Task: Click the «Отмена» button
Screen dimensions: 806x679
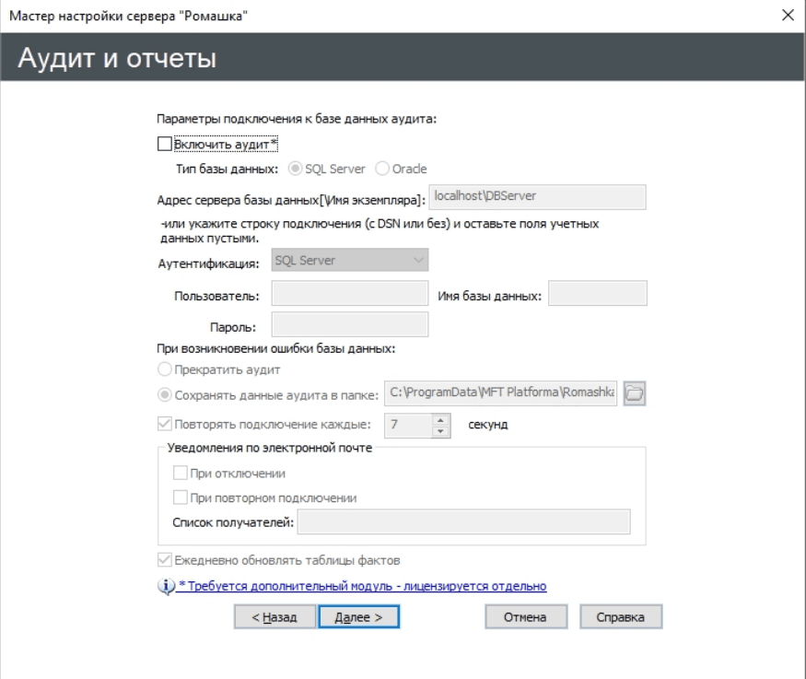Action: (x=524, y=617)
